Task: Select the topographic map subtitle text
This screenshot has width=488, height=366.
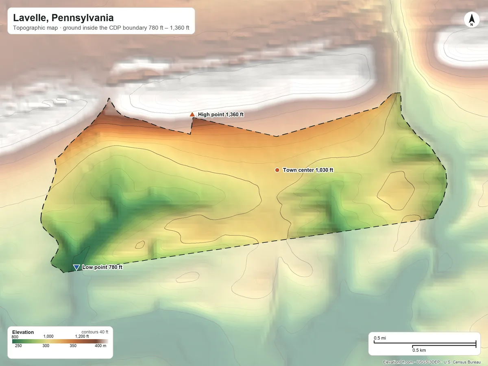Action: click(102, 29)
